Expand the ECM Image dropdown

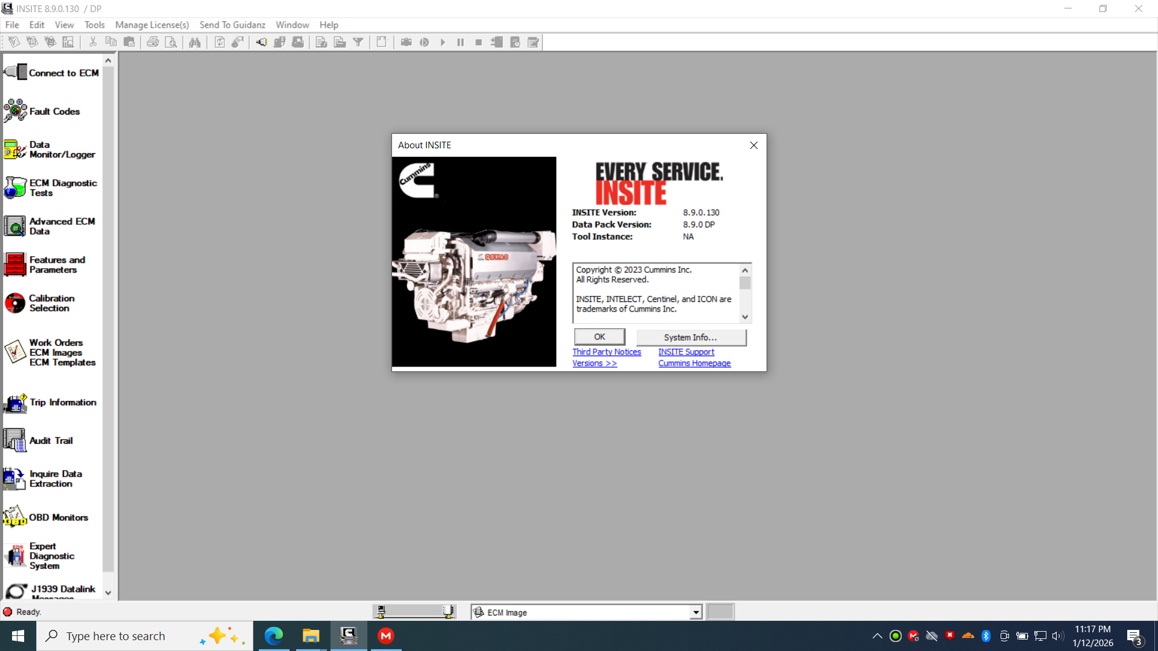coord(696,612)
